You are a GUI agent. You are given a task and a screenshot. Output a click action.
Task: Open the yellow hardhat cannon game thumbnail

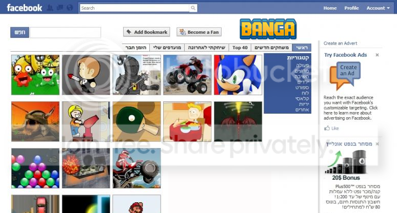(86, 121)
